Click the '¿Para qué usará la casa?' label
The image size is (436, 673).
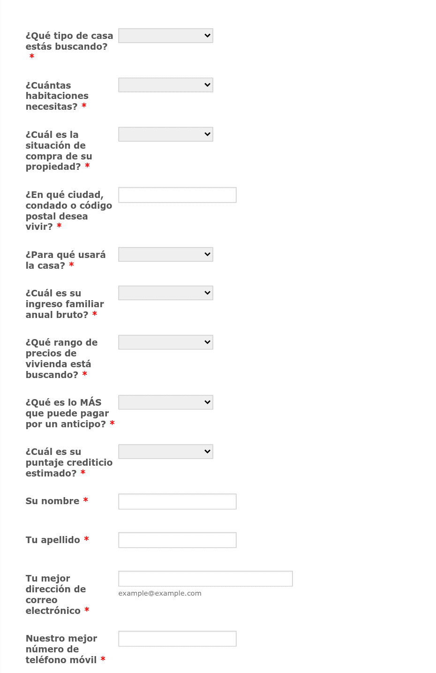click(x=66, y=260)
